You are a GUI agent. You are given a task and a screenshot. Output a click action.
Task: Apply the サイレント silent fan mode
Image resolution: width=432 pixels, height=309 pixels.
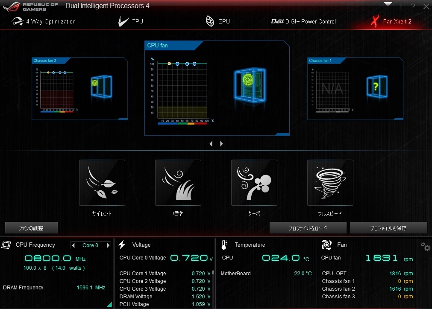pyautogui.click(x=102, y=183)
